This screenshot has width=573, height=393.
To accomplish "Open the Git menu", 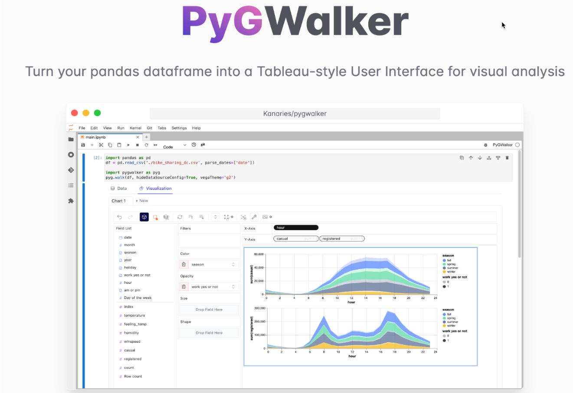I will [150, 128].
